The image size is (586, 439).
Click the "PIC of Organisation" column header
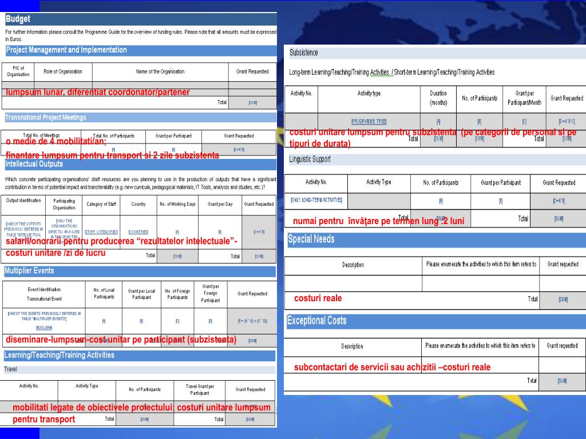point(18,71)
